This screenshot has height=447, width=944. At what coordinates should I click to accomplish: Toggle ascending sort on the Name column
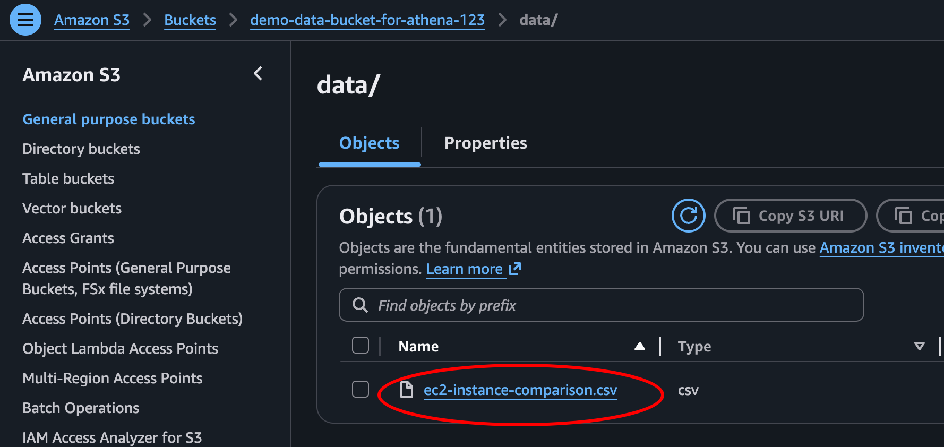click(x=640, y=346)
